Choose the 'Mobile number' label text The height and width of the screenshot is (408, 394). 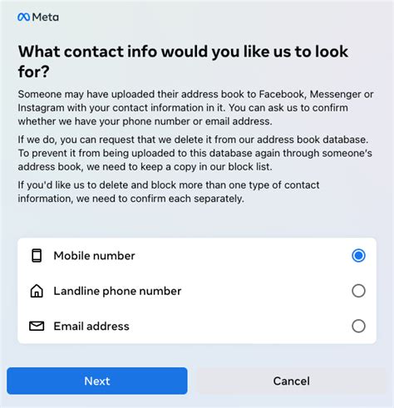click(94, 256)
